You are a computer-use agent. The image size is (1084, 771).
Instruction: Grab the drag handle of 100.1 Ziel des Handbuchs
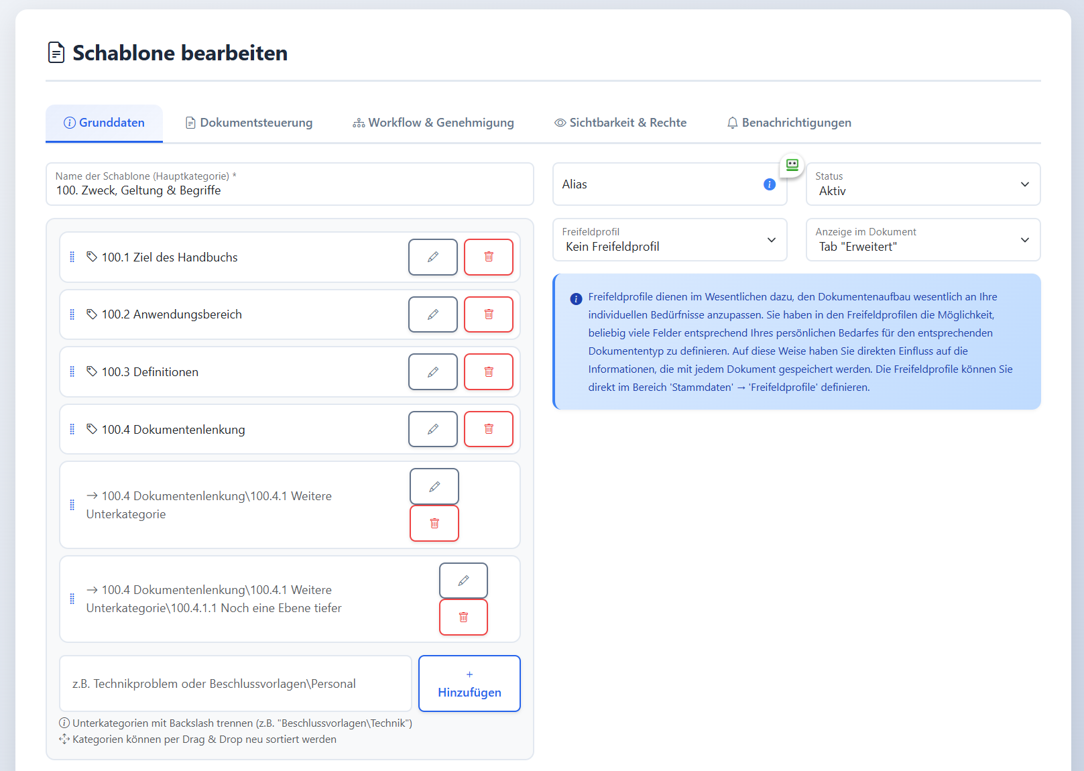pos(72,257)
